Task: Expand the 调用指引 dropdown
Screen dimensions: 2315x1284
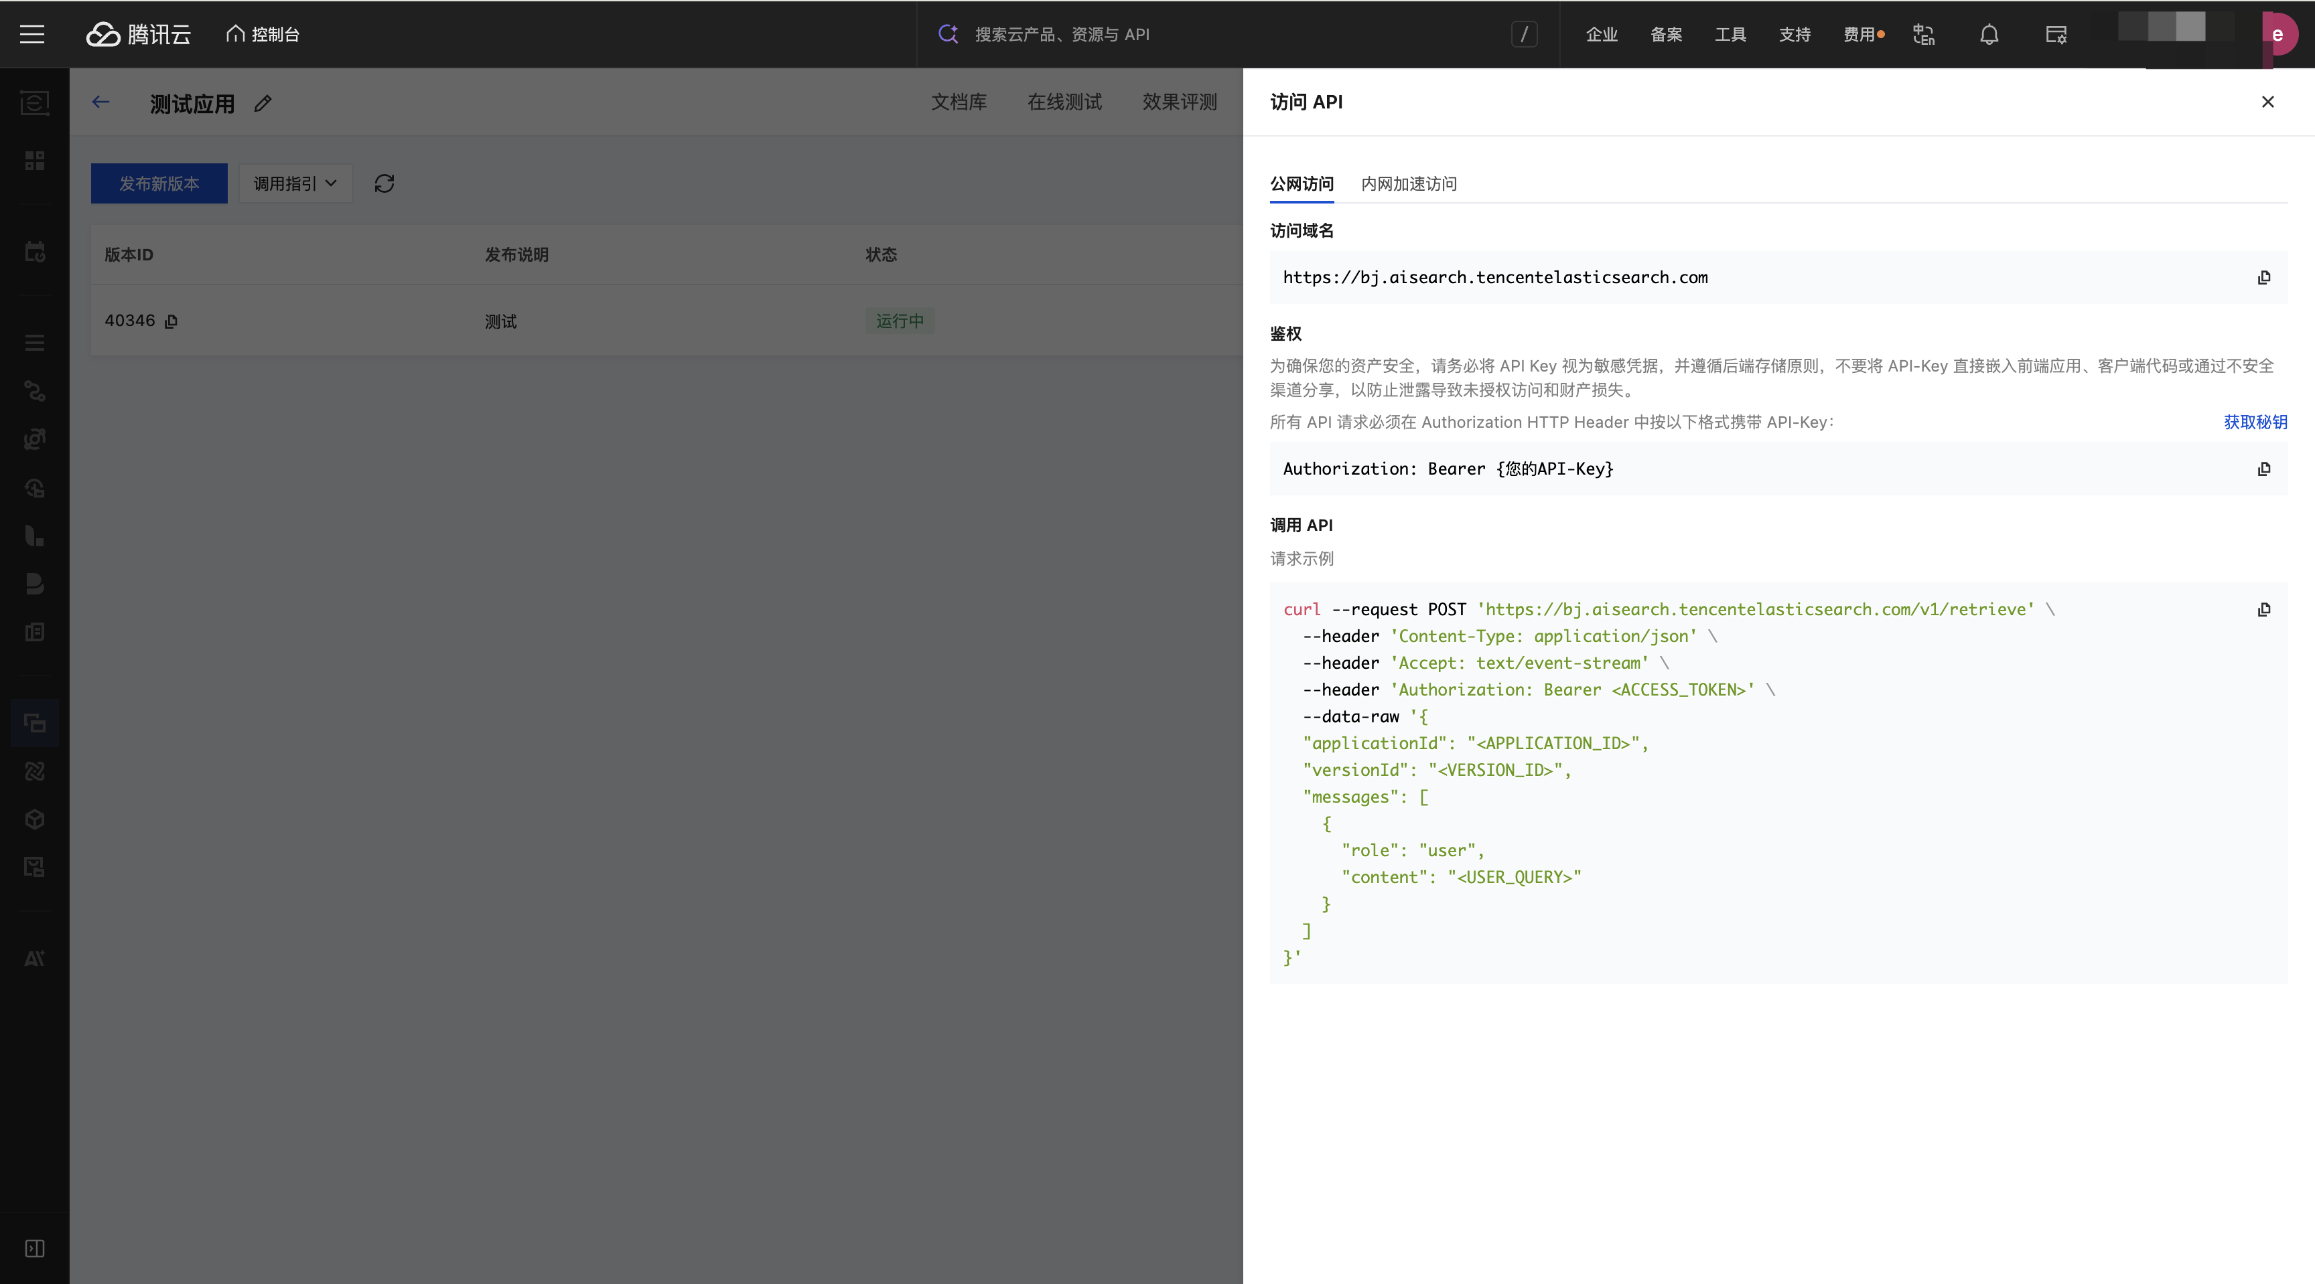Action: (x=295, y=183)
